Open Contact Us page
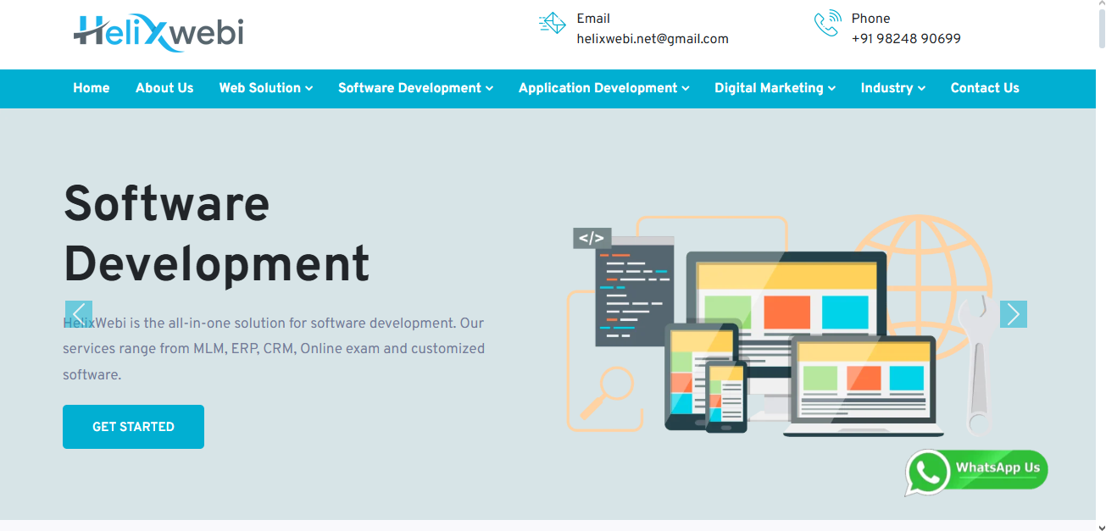Viewport: 1106px width, 531px height. 985,88
